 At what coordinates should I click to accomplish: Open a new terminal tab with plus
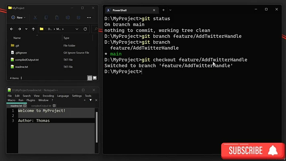163,10
